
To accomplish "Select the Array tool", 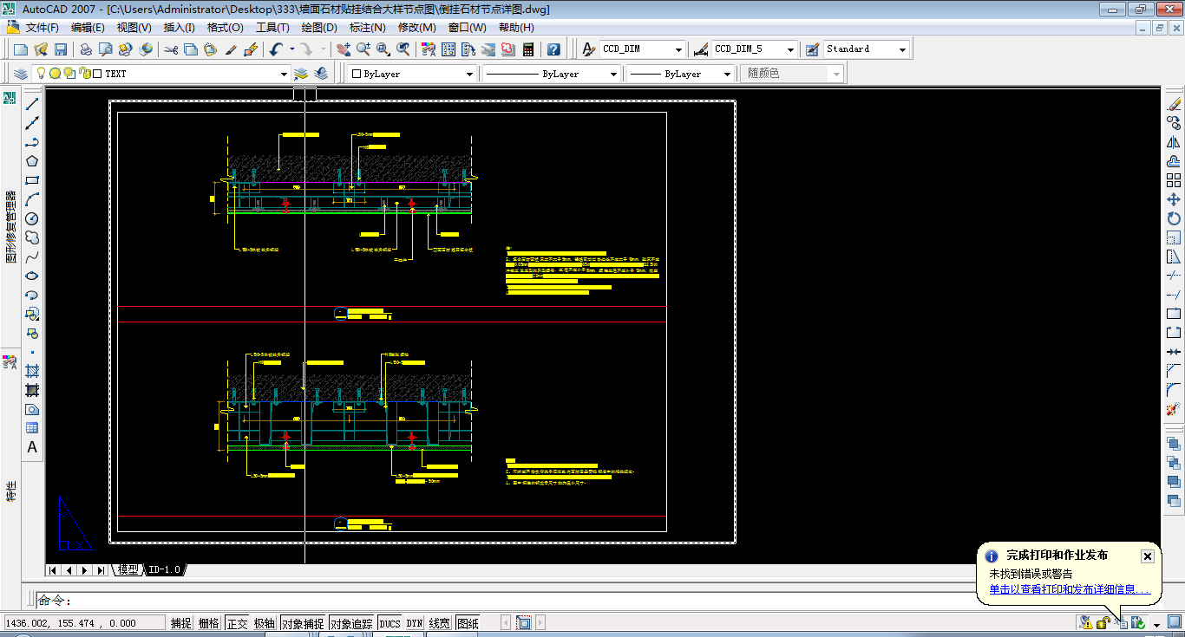I will pyautogui.click(x=1174, y=180).
